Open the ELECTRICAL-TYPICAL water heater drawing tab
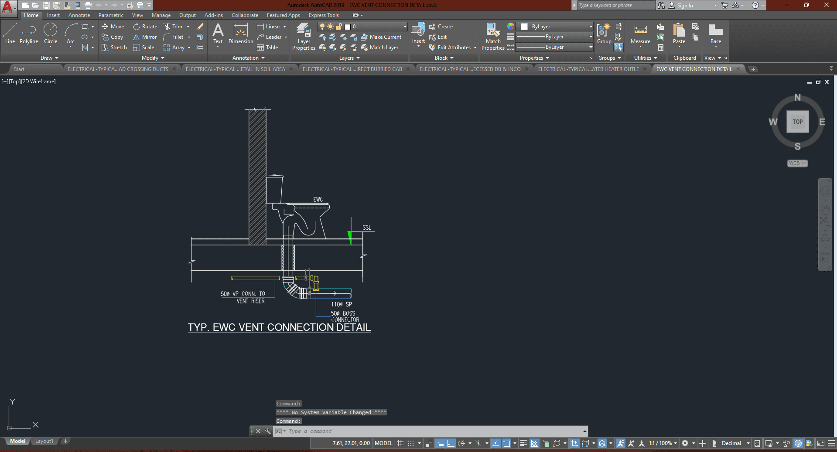This screenshot has height=452, width=837. click(x=588, y=69)
